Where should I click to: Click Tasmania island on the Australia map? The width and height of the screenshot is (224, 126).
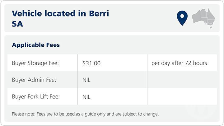211,27
